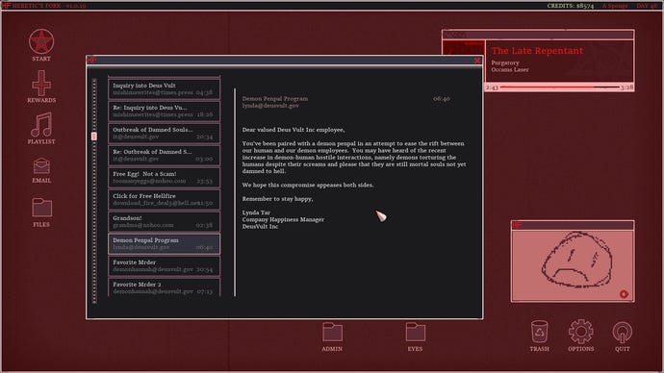Click the red button in sad face window
Viewport: 664px width, 373px height.
[624, 294]
